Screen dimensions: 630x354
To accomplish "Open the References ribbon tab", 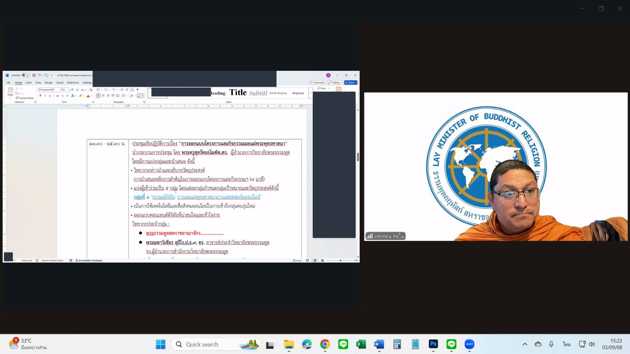I will [73, 83].
